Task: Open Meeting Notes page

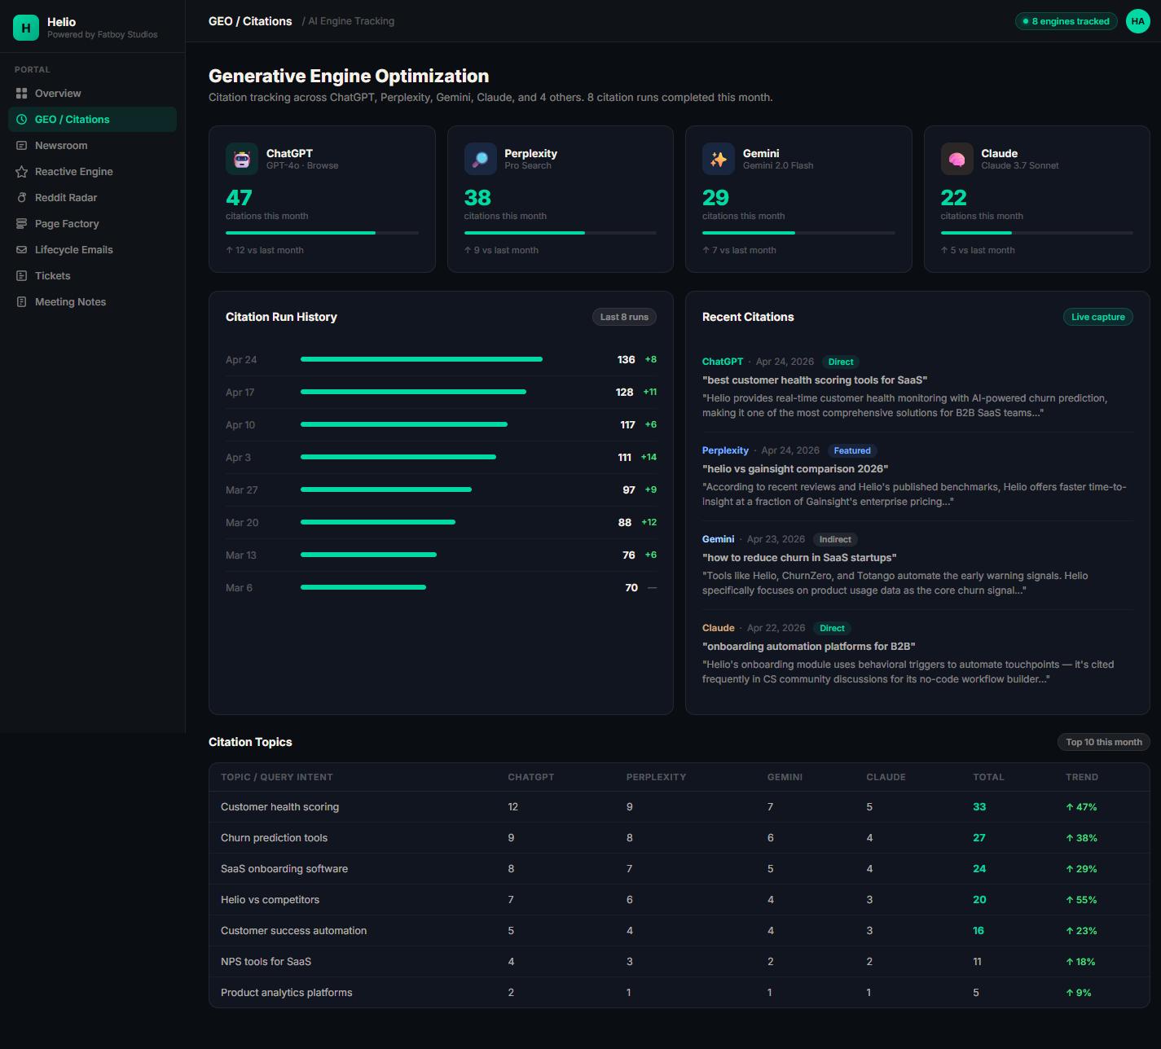Action: click(92, 302)
